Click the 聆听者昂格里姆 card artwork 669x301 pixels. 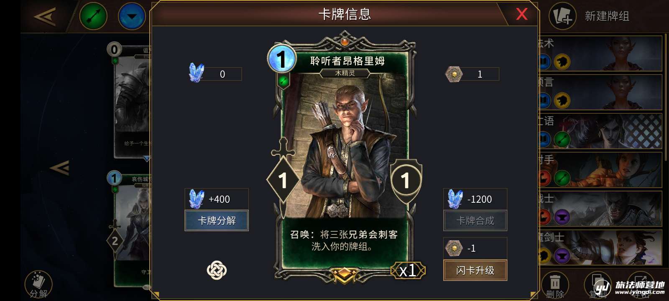click(345, 146)
